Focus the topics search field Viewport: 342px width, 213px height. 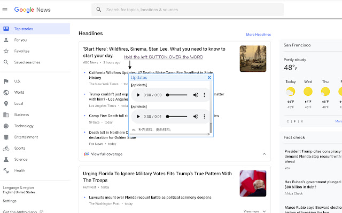pyautogui.click(x=188, y=10)
